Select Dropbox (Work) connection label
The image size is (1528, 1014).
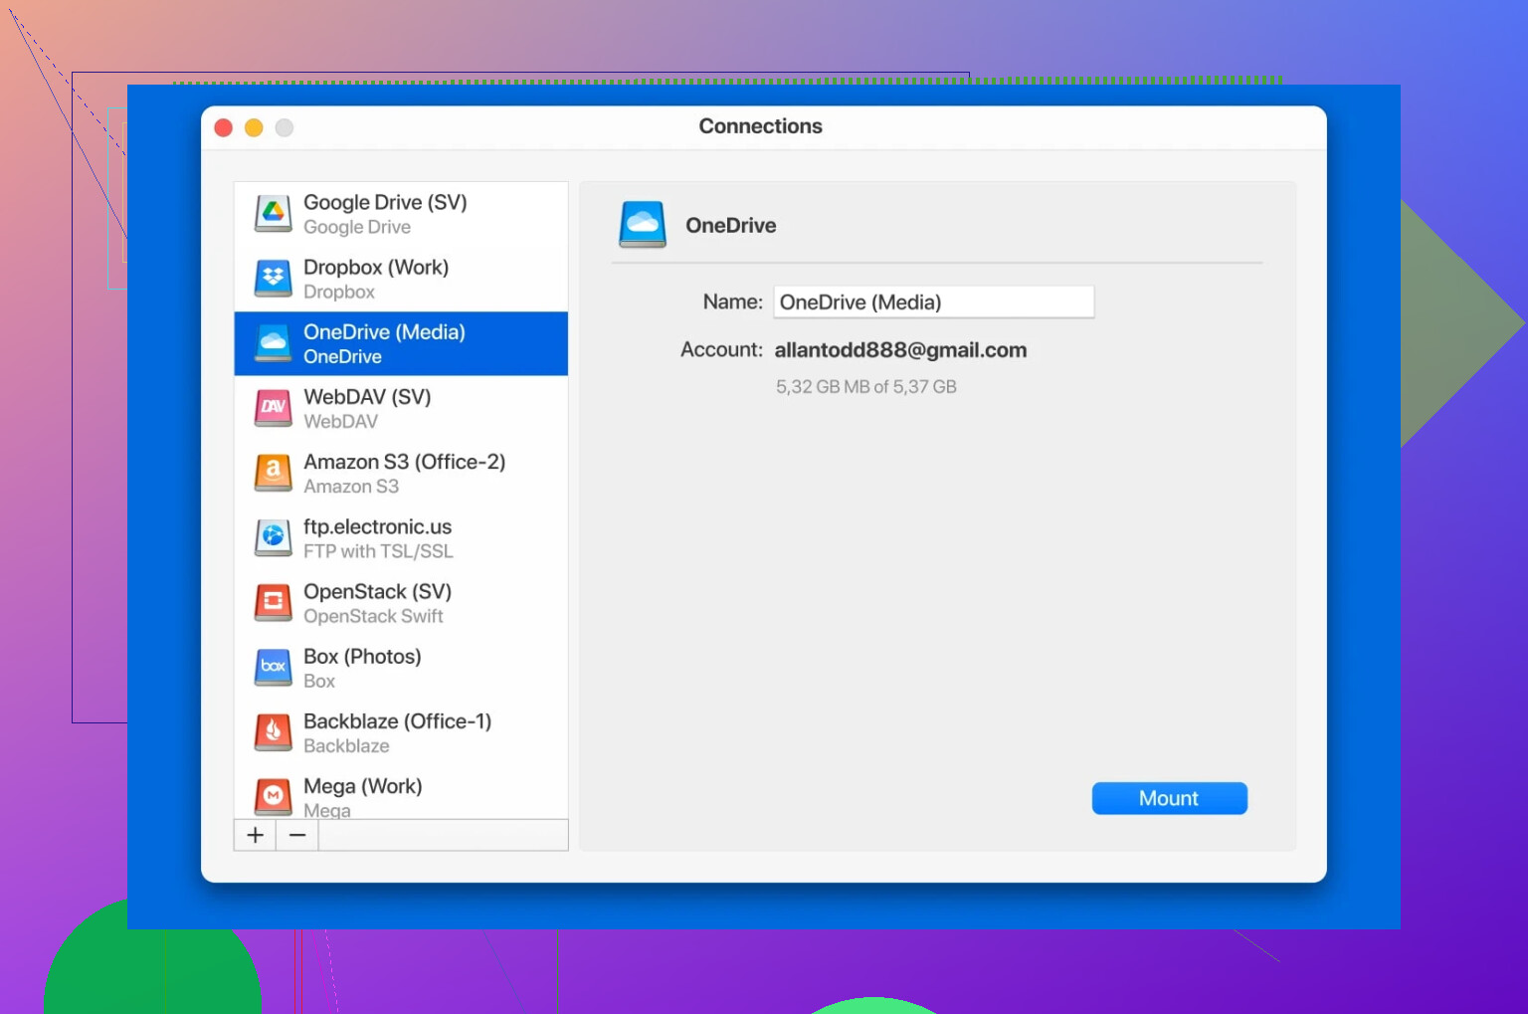pyautogui.click(x=376, y=267)
